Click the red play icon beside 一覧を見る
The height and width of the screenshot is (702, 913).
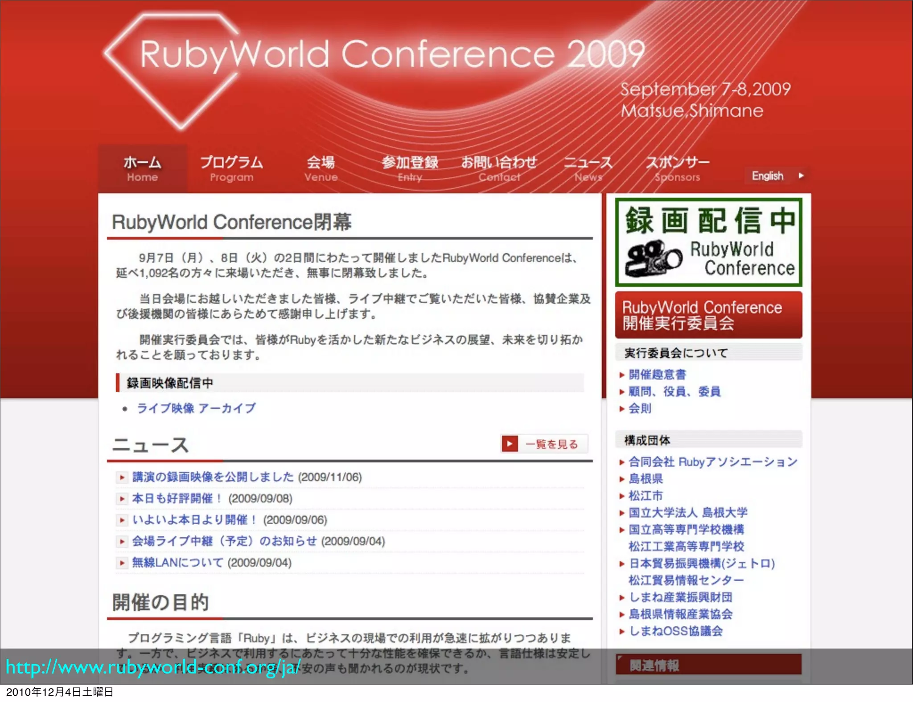click(510, 444)
